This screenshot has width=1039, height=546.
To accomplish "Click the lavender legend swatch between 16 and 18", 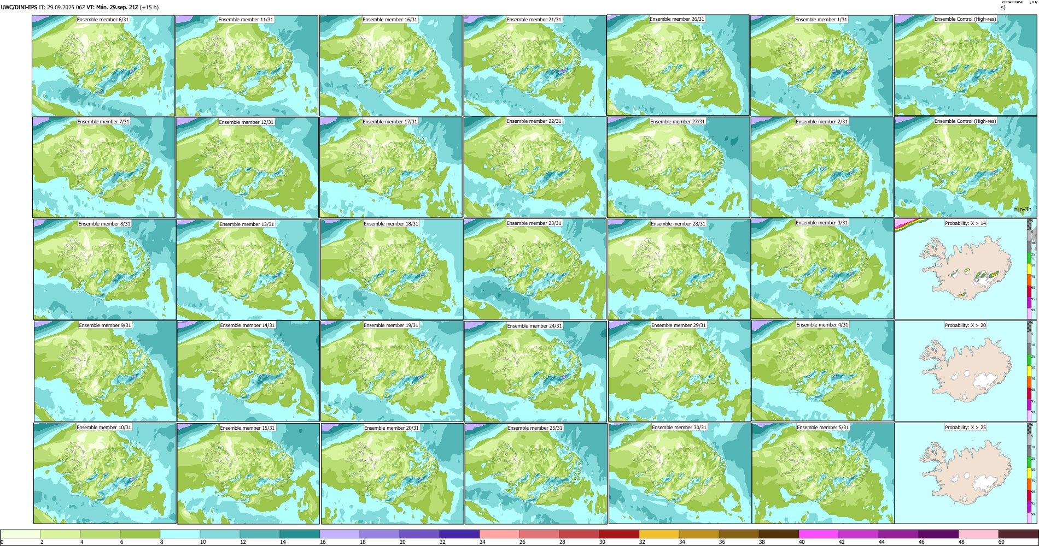I will coord(340,534).
